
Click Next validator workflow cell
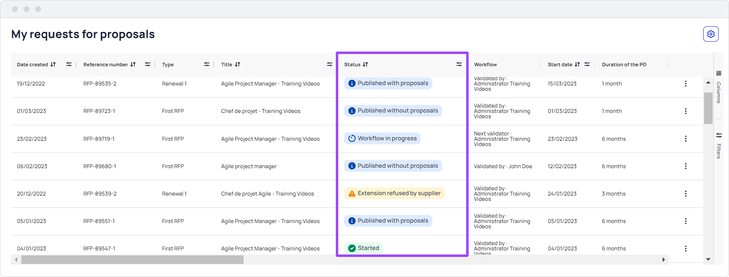click(502, 139)
